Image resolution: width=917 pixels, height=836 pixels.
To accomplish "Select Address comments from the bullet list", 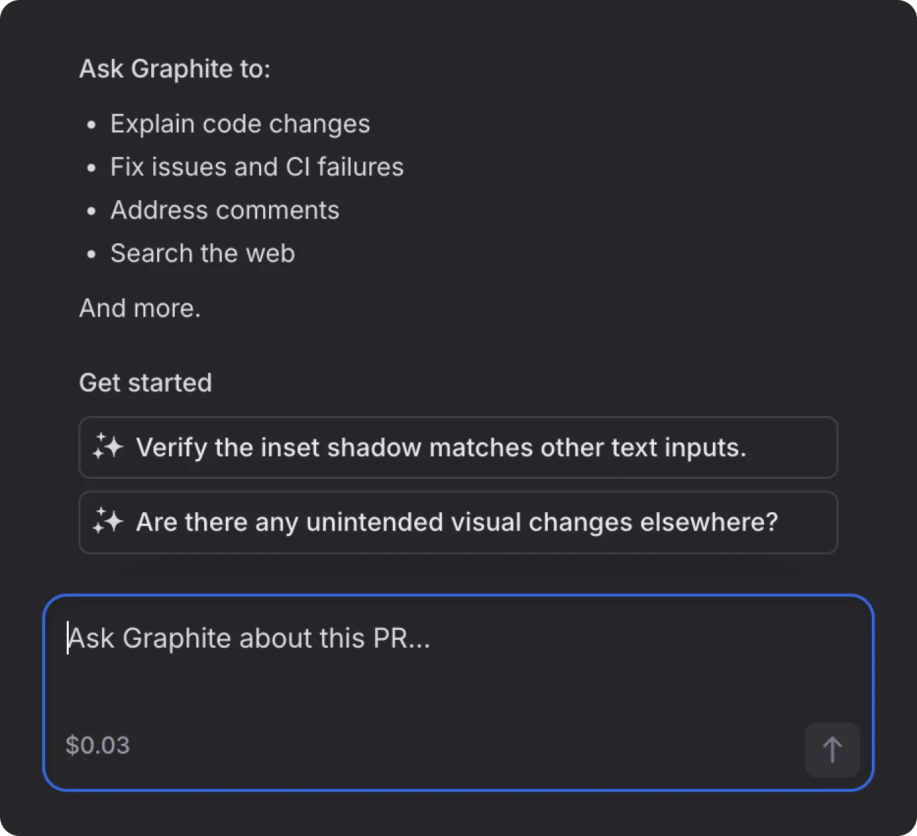I will tap(225, 210).
